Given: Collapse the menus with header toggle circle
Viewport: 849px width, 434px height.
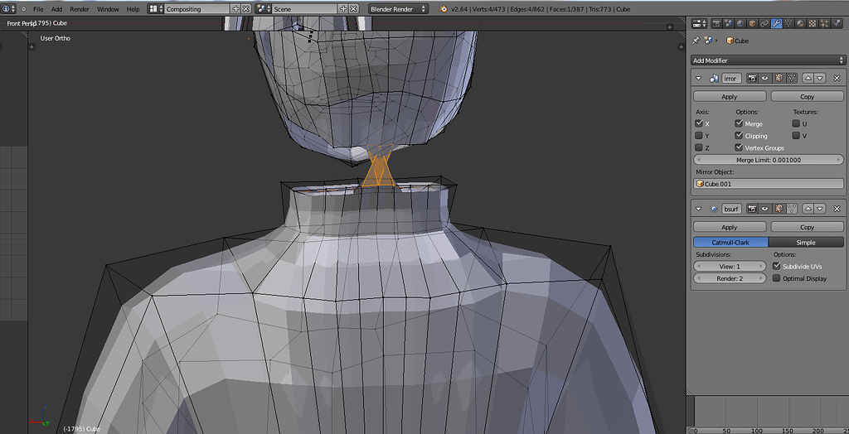Looking at the screenshot, I should 23,9.
